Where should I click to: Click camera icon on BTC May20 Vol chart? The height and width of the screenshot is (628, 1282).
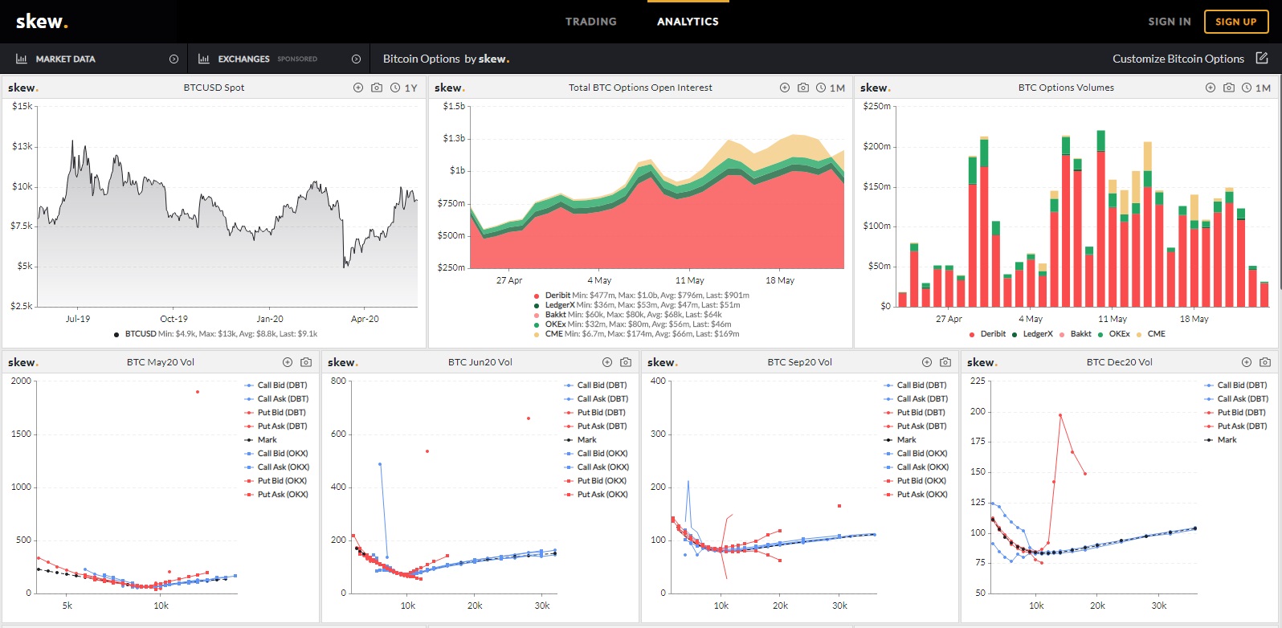tap(306, 362)
